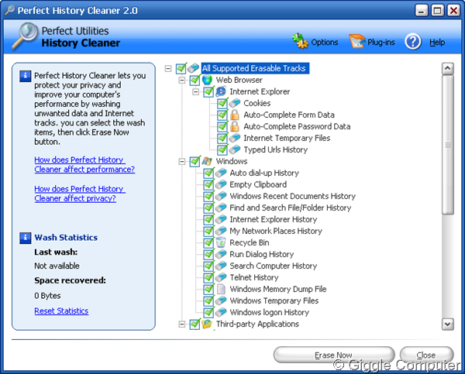The image size is (465, 374).
Task: Open the Options menu label
Action: 325,43
